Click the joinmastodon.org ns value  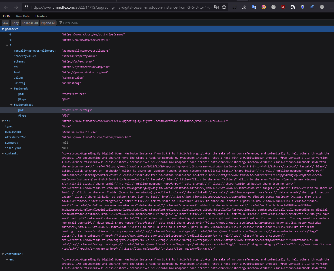[x=85, y=72]
